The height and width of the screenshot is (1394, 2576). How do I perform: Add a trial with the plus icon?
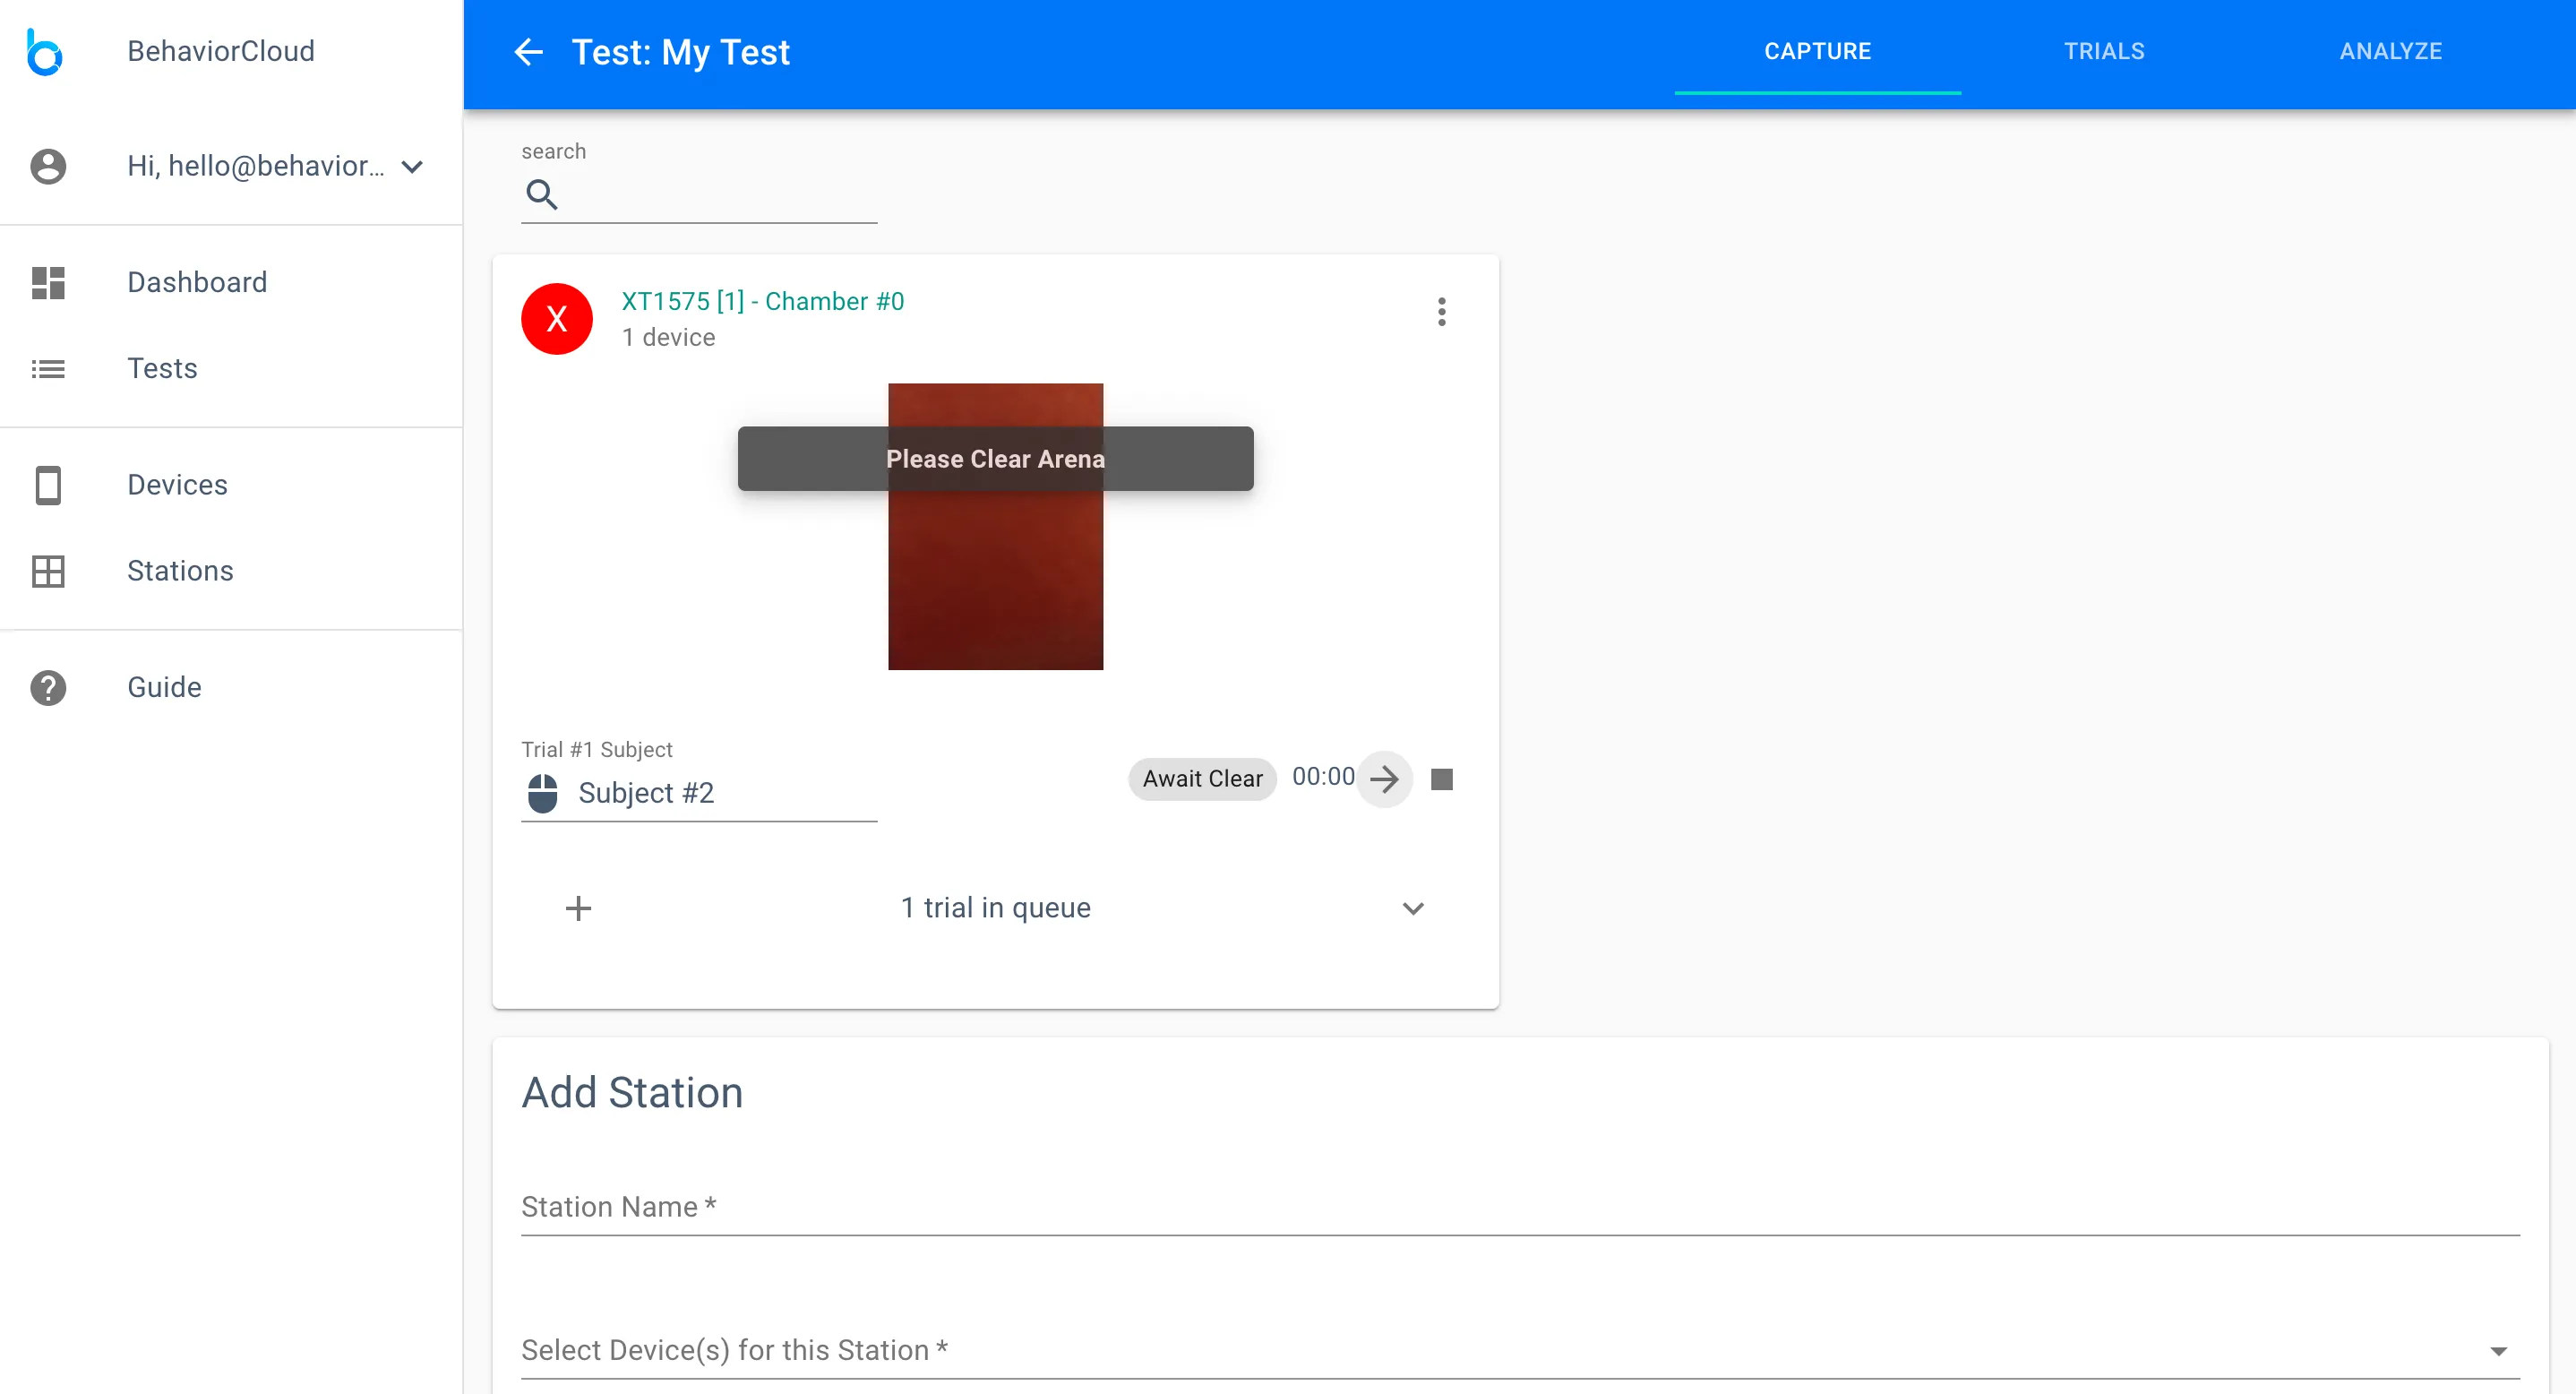click(x=578, y=908)
